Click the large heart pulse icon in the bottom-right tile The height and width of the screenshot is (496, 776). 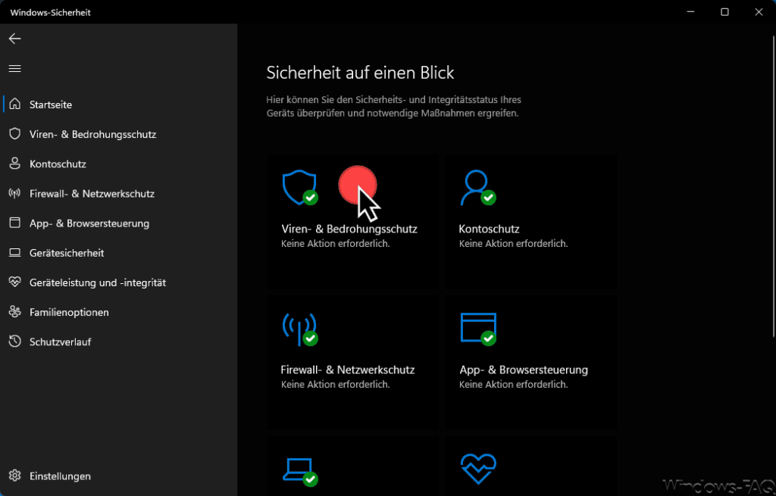pos(478,469)
